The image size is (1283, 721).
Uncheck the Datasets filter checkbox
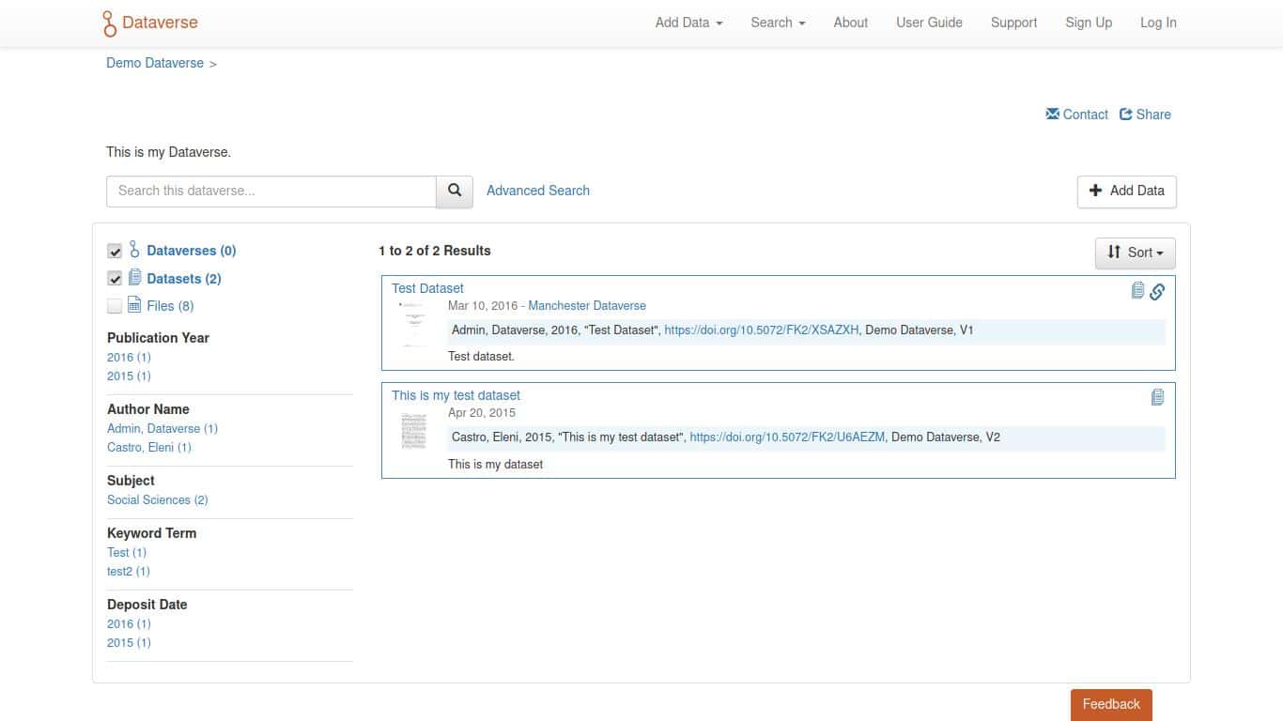[x=115, y=279]
